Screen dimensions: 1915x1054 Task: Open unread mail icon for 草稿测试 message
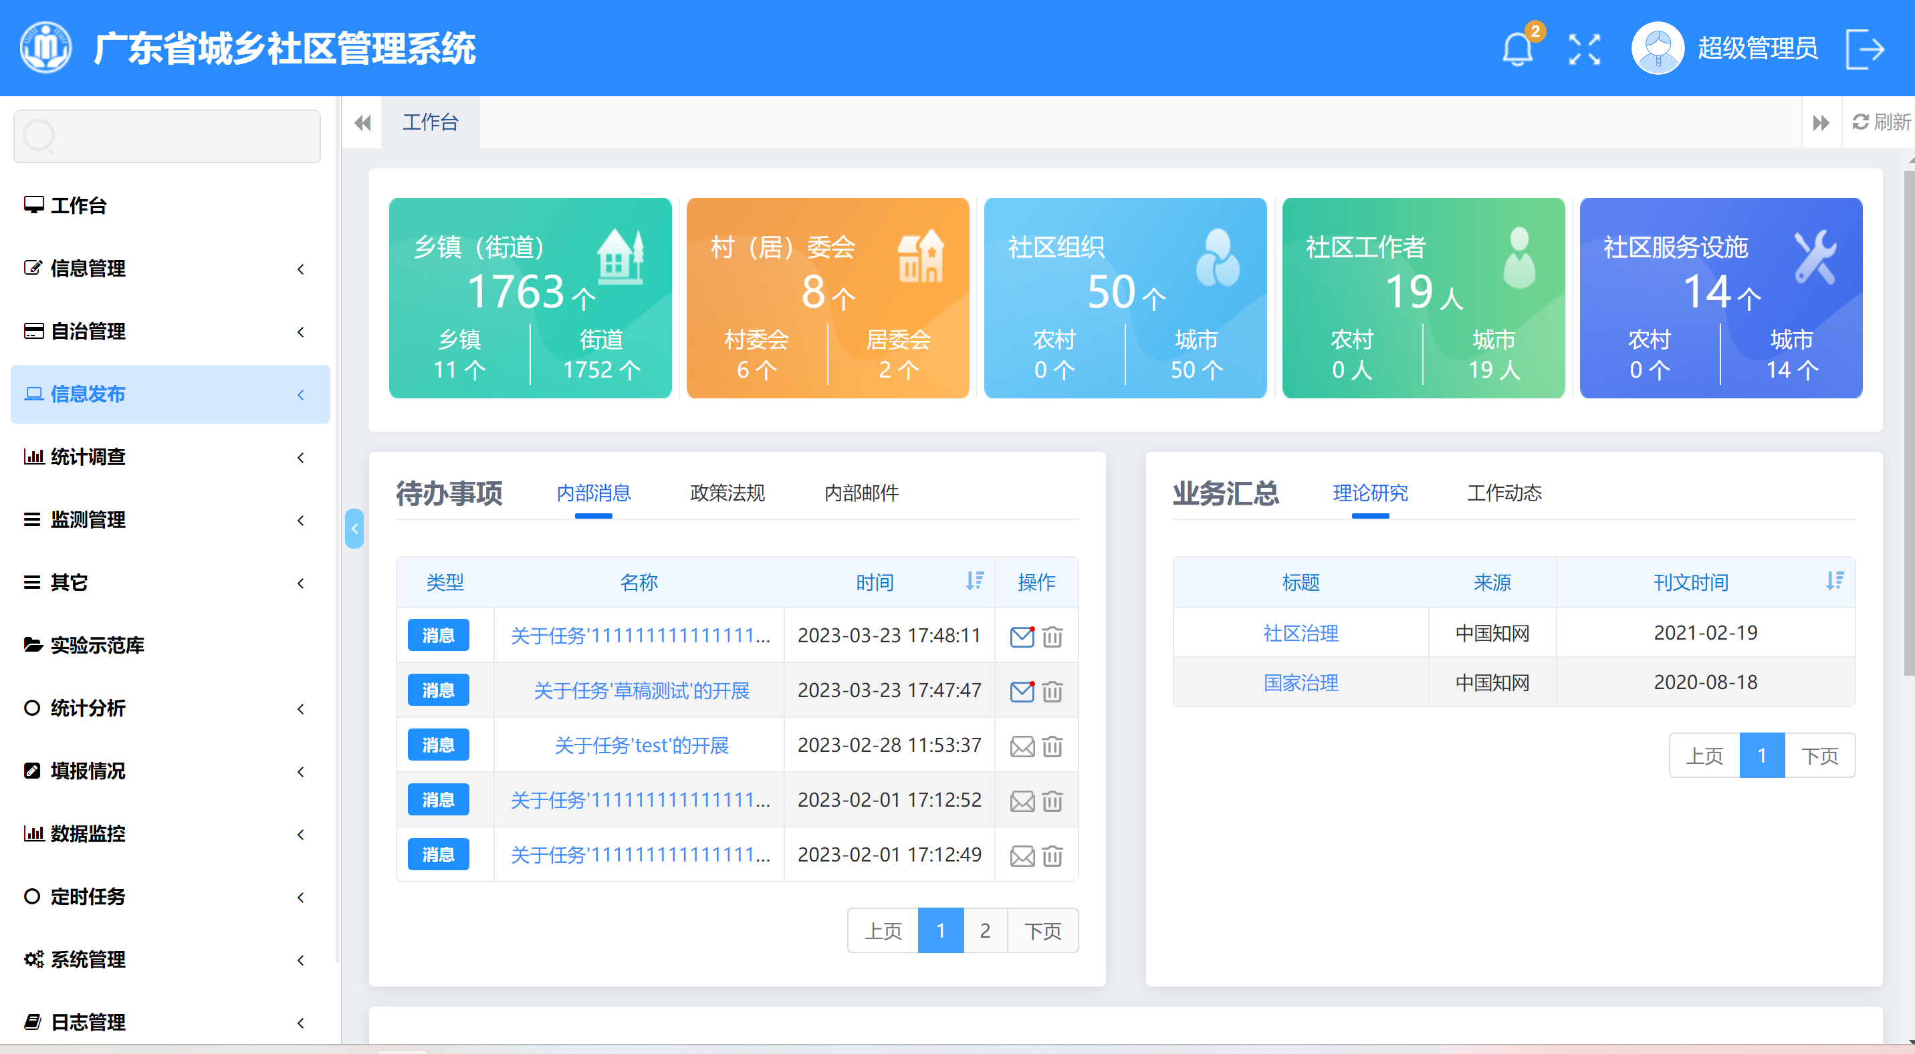[1022, 691]
